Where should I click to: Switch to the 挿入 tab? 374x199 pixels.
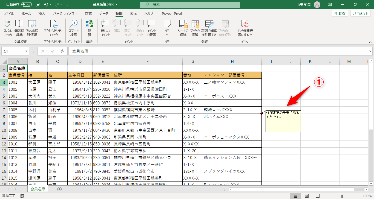[42, 13]
